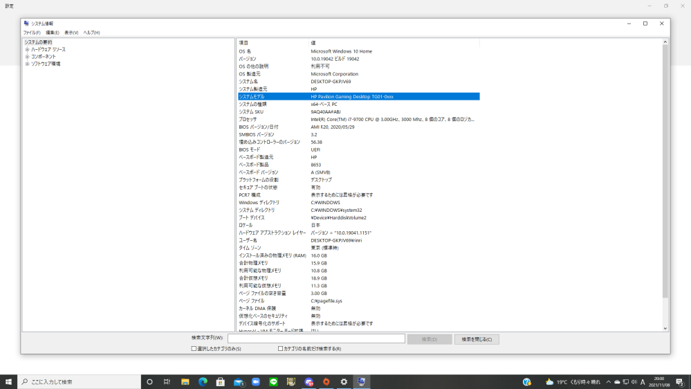691x389 pixels.
Task: Select ページ ファイル row C:\pagefile.sys
Action: 358,301
